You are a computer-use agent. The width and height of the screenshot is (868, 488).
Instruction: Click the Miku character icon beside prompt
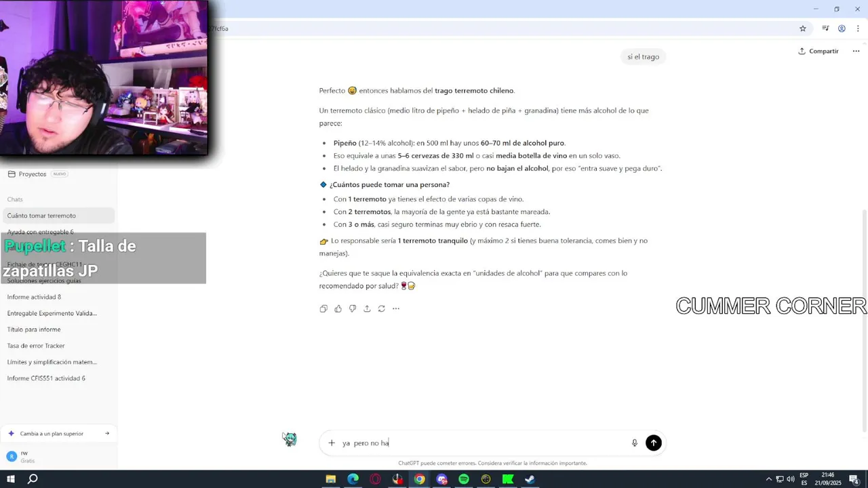(290, 439)
